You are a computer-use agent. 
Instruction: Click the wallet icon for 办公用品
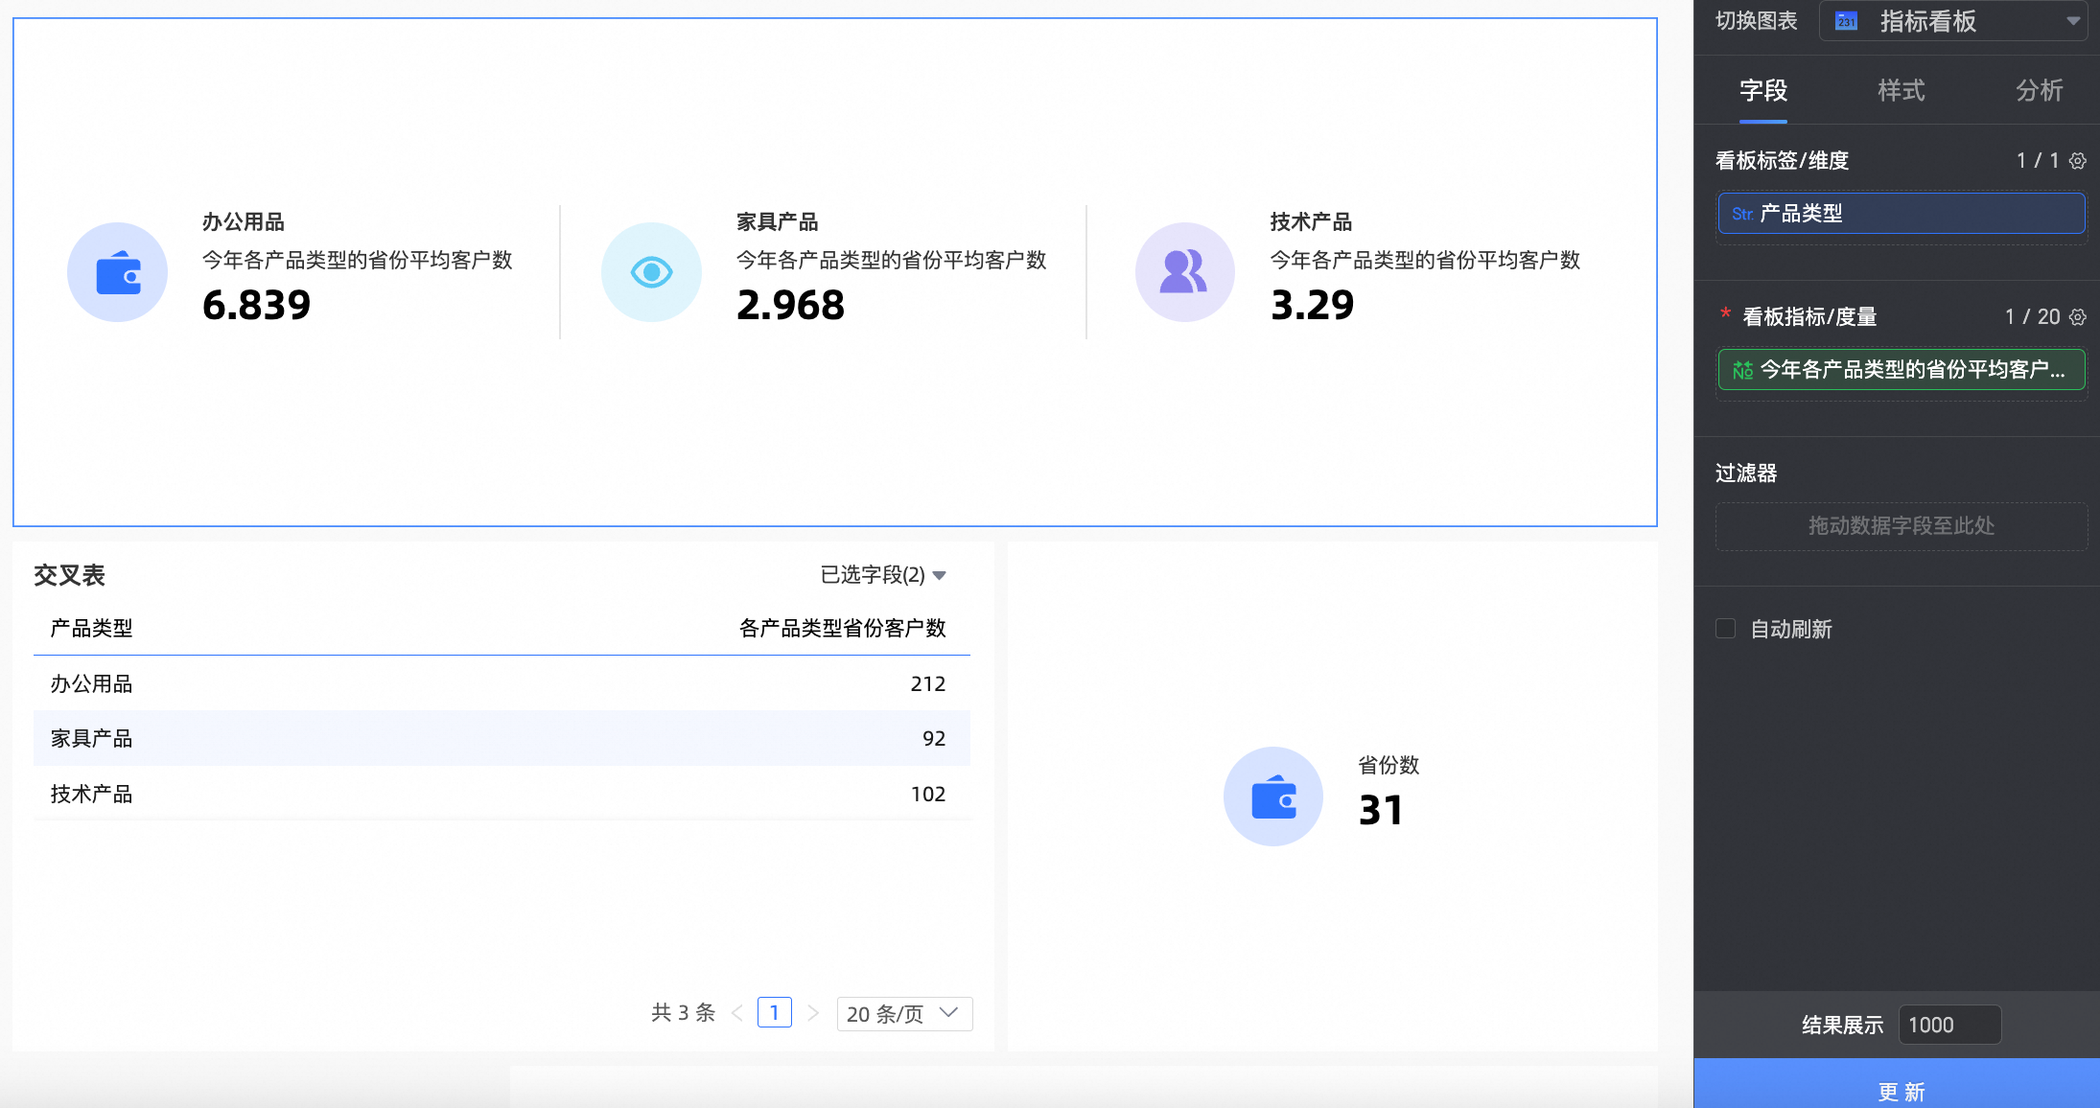pos(118,273)
